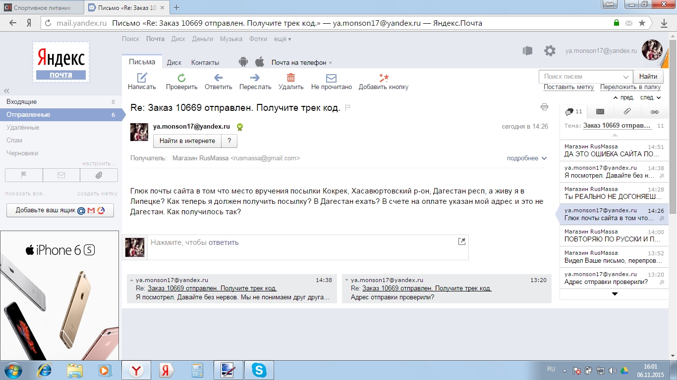This screenshot has height=380, width=677.
Task: Open settings gear icon in header
Action: (550, 50)
